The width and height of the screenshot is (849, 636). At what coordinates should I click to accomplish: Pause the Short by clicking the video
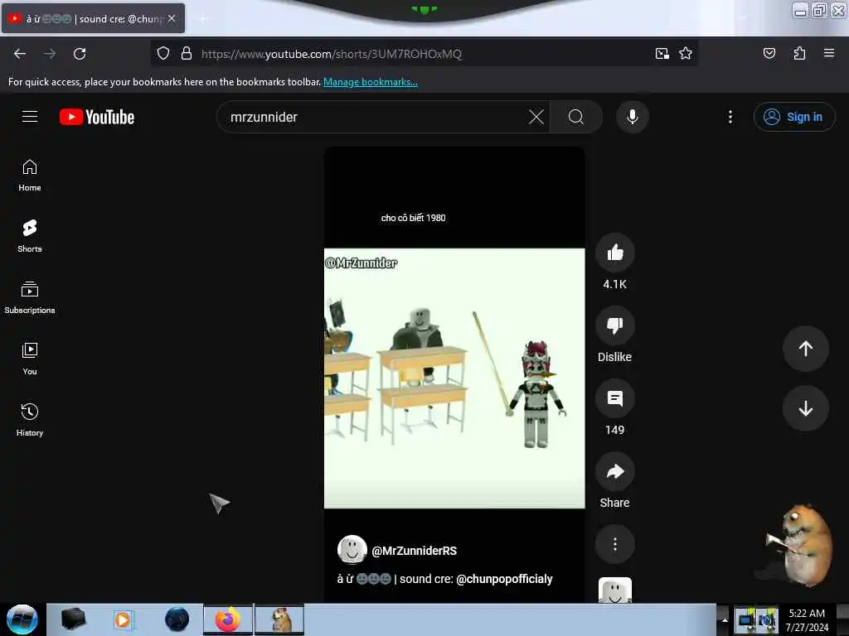(454, 378)
